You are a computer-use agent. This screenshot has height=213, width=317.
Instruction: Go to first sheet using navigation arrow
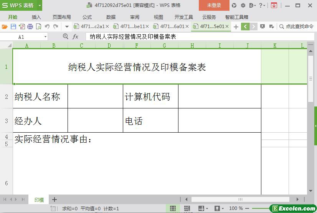(5, 200)
